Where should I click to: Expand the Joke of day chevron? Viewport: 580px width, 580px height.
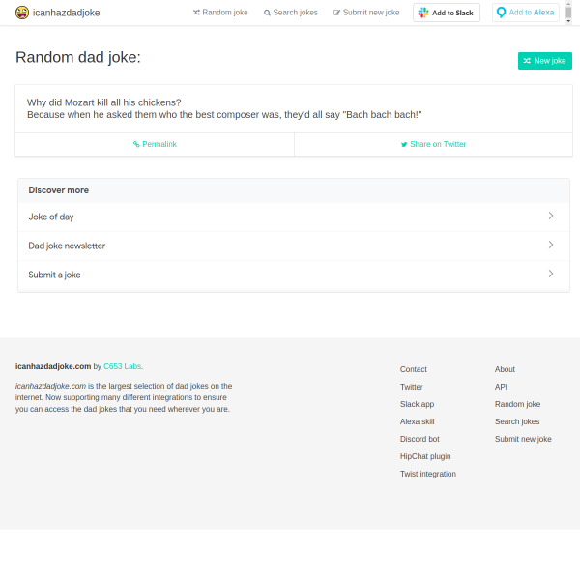[551, 217]
